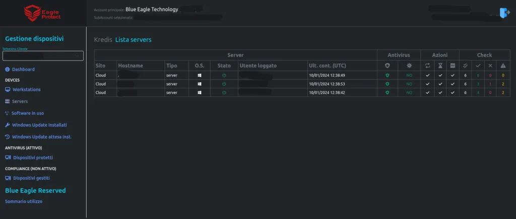Click the Kredis breadcrumb text
Viewport: 516px width, 219px height.
coord(103,40)
